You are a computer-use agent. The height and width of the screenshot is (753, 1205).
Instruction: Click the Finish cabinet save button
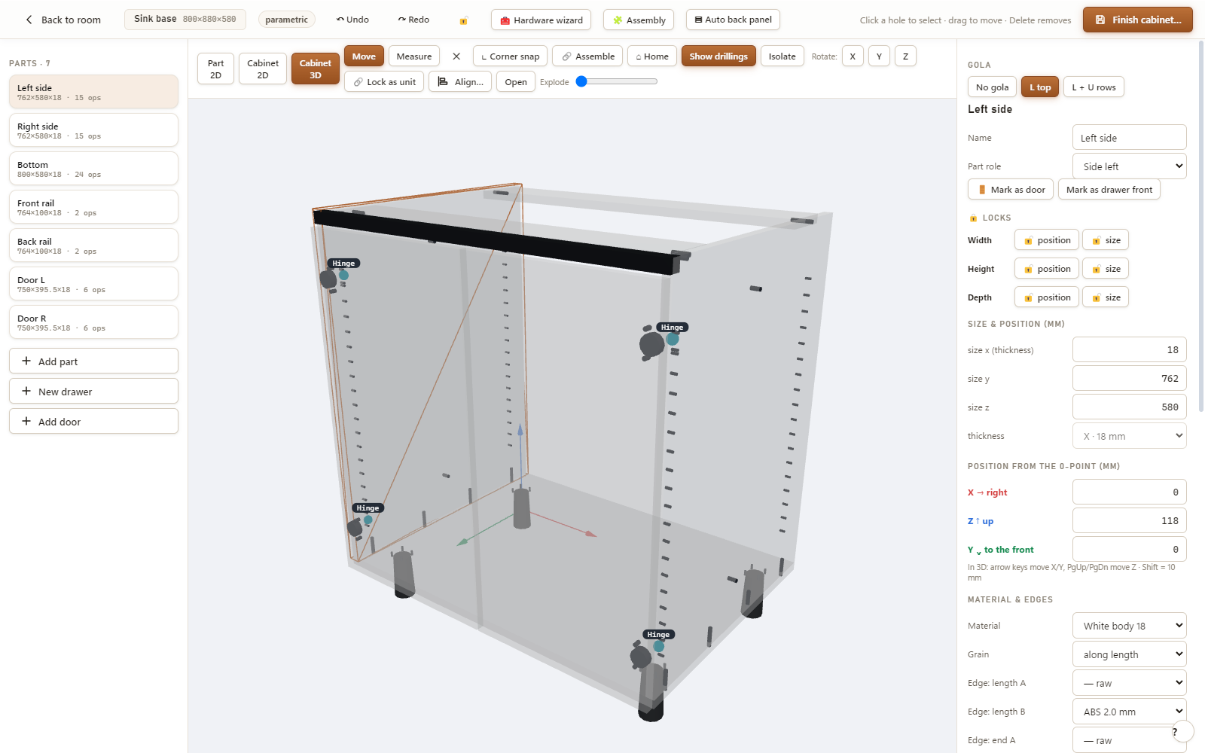click(1138, 20)
